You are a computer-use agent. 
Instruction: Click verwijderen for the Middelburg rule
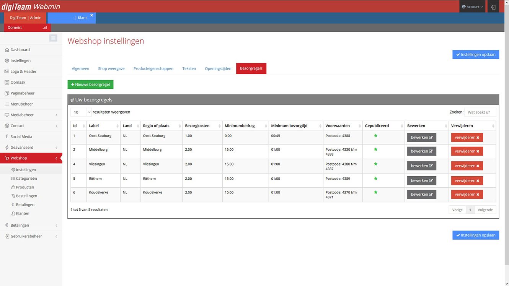click(467, 151)
